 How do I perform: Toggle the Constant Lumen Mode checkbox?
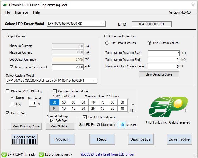(x=55, y=91)
